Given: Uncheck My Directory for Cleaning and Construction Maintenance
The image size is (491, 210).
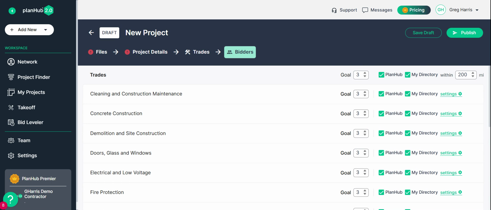Looking at the screenshot, I should tap(408, 94).
